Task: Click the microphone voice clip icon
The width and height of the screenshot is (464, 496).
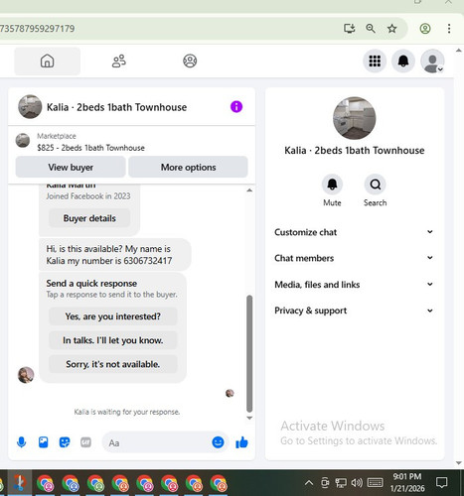Action: pyautogui.click(x=22, y=442)
